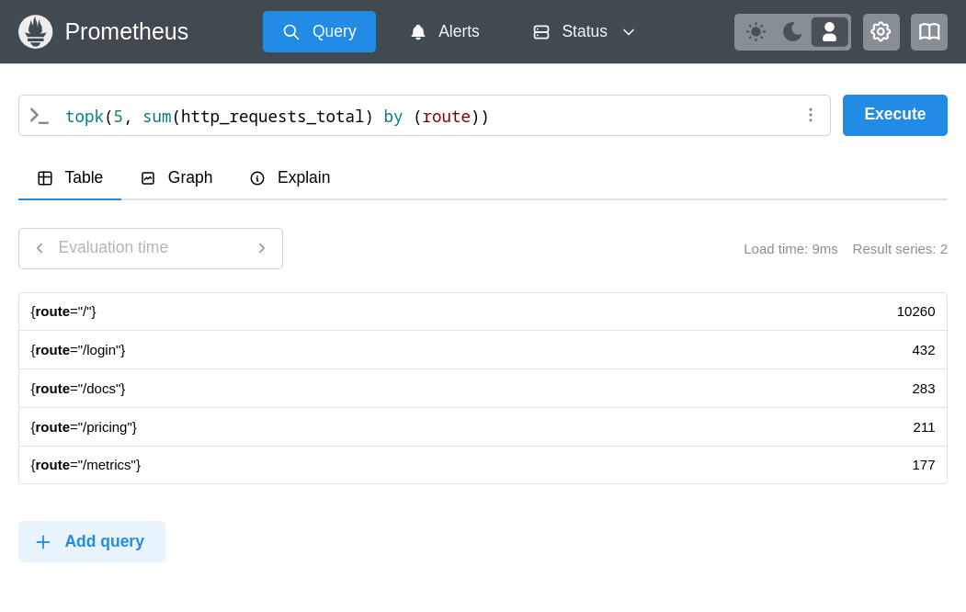Select the Table tab
This screenshot has width=966, height=612.
point(71,178)
